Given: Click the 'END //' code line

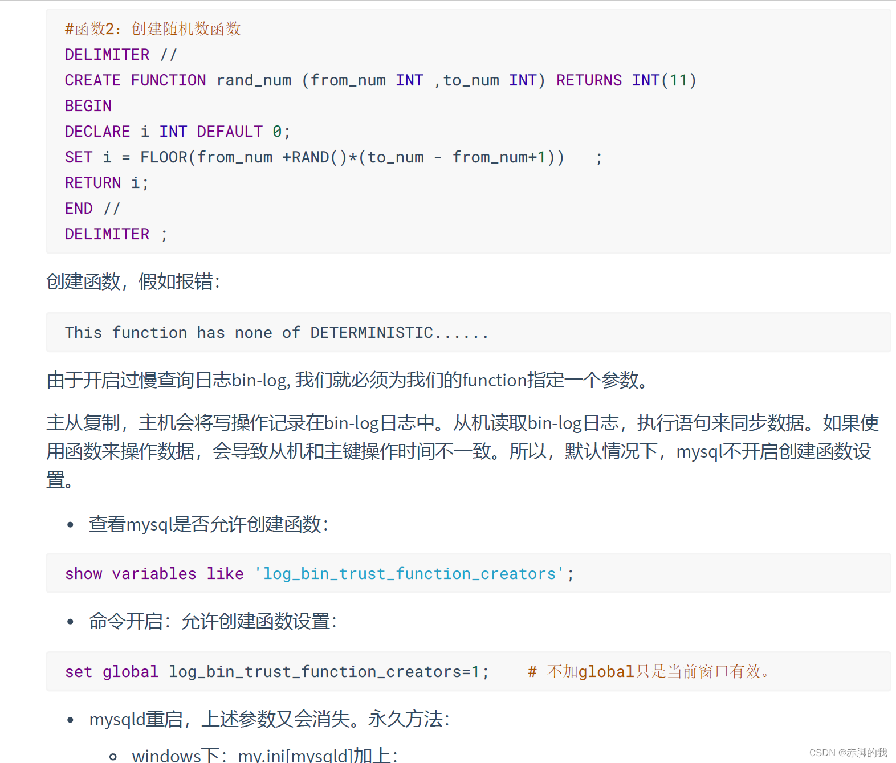Looking at the screenshot, I should (92, 209).
